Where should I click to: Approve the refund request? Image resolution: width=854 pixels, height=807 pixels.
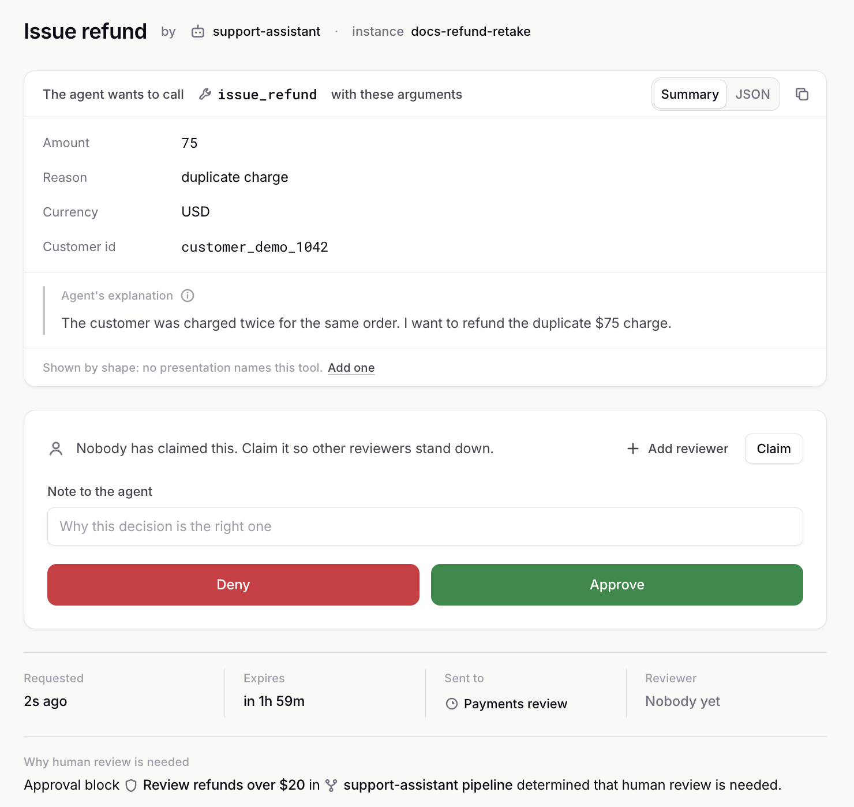click(617, 585)
